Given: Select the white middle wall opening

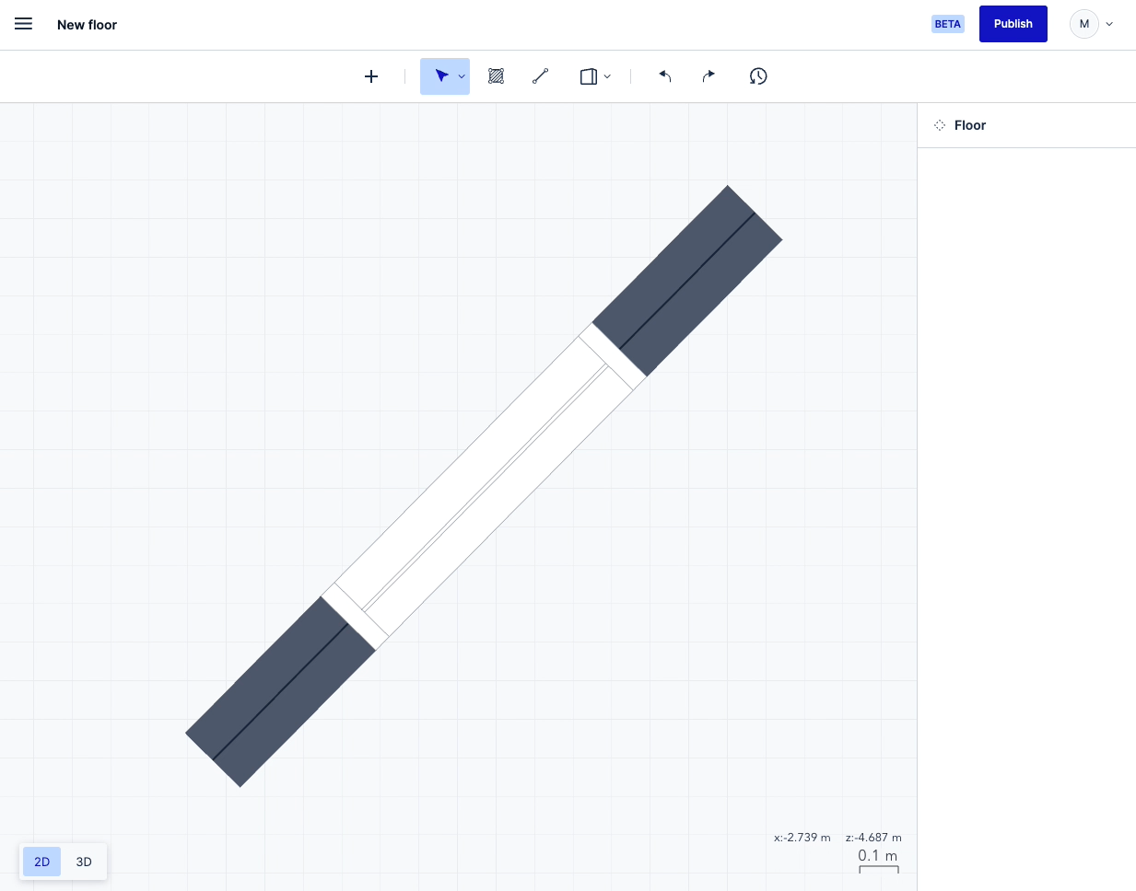Looking at the screenshot, I should click(484, 486).
